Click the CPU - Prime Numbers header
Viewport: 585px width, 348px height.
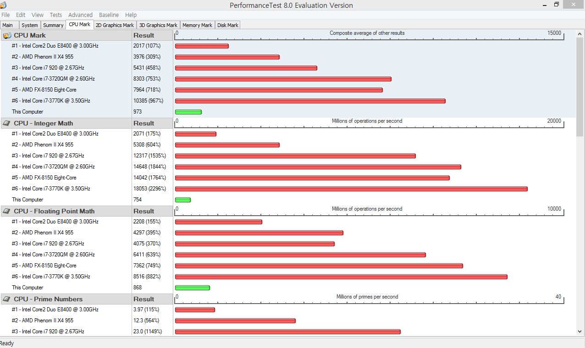[x=66, y=299]
